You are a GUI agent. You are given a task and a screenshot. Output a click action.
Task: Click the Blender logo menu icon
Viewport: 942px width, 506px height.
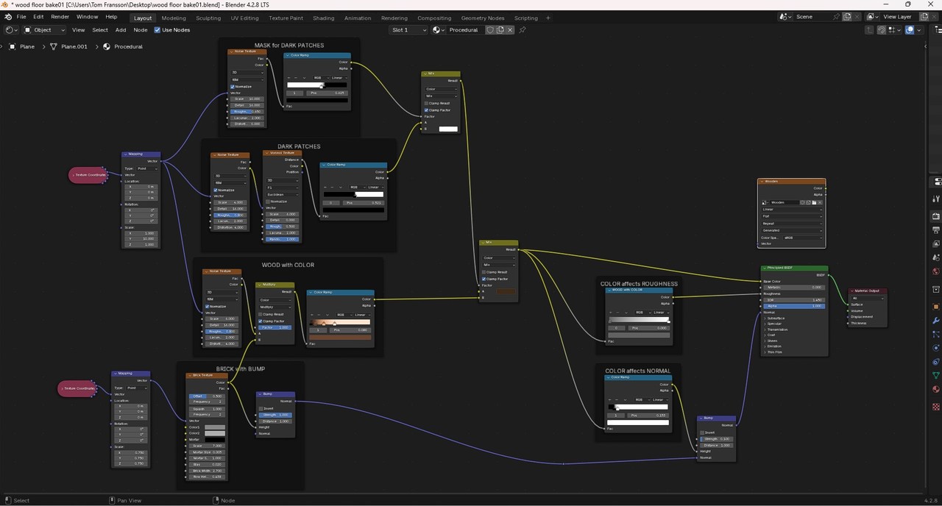pos(8,17)
